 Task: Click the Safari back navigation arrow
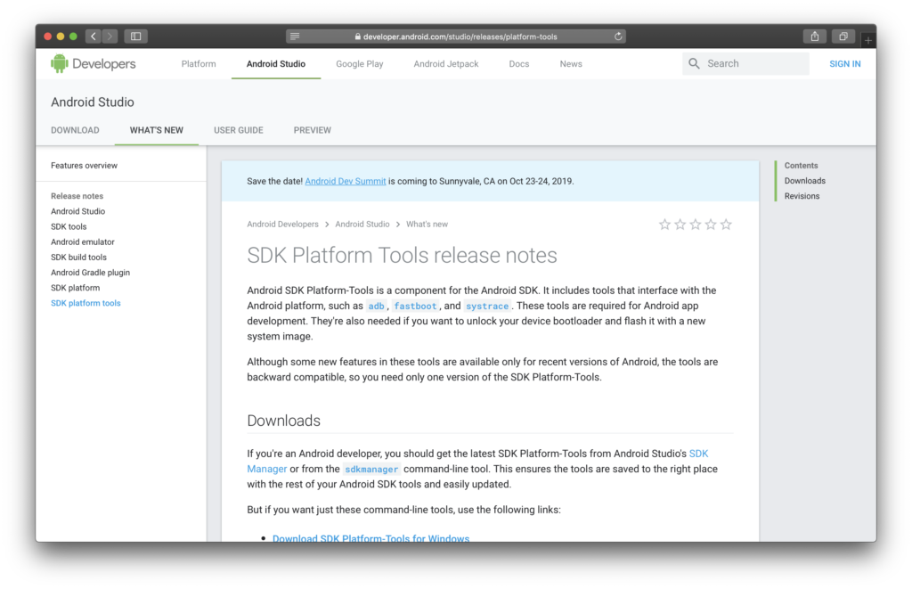[94, 37]
